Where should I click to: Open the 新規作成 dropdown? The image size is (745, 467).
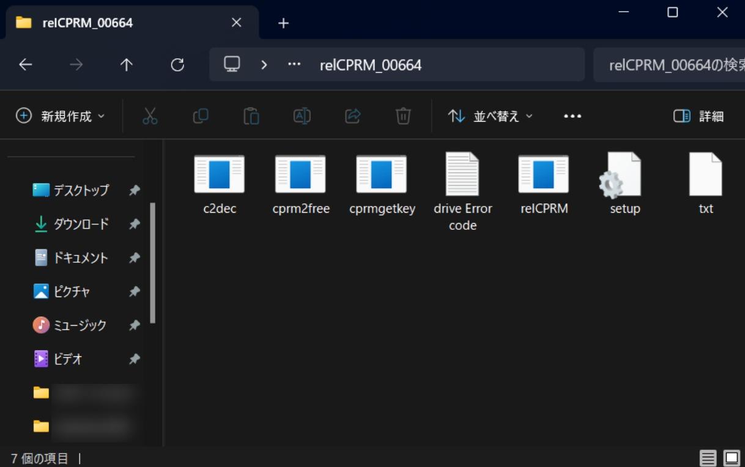(60, 116)
